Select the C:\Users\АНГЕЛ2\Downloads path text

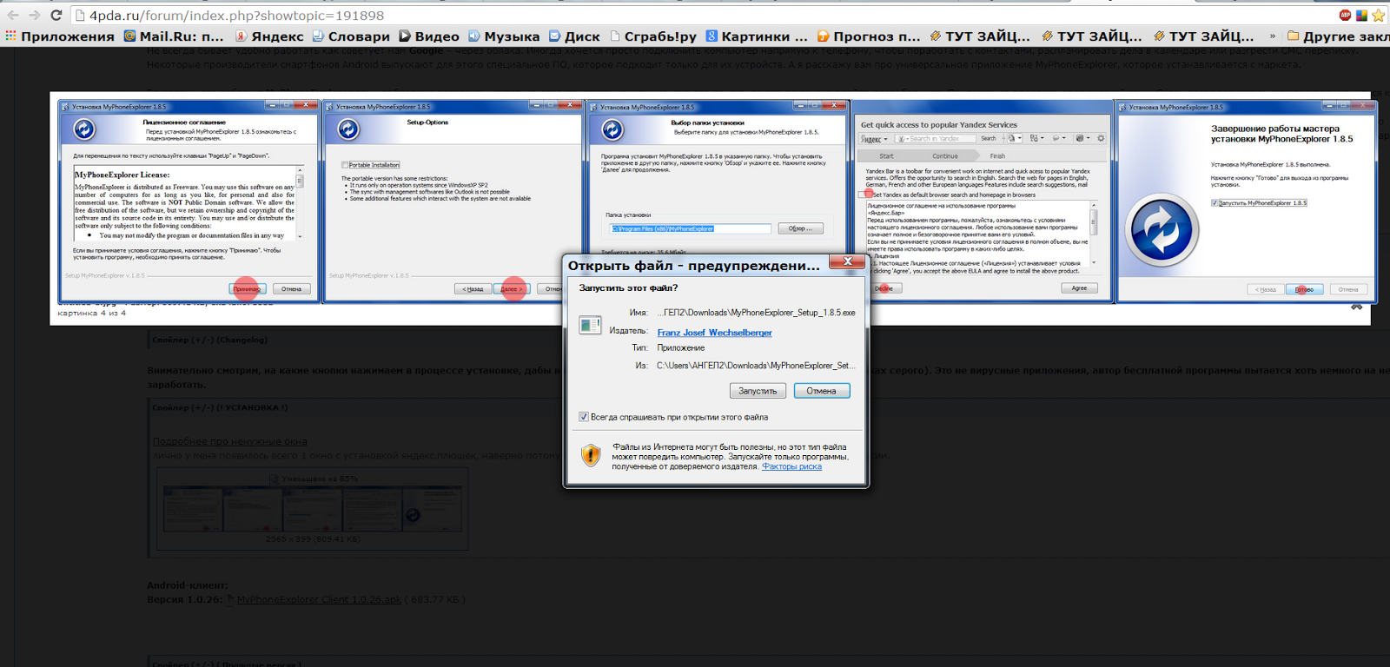point(756,366)
